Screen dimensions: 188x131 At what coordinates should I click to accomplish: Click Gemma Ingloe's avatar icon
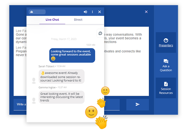34,100
